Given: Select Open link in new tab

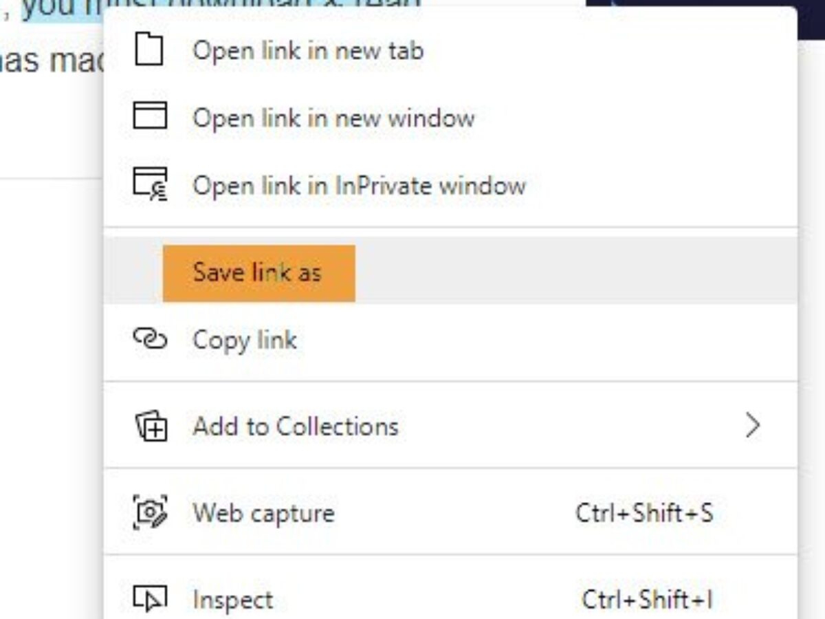Looking at the screenshot, I should coord(309,49).
